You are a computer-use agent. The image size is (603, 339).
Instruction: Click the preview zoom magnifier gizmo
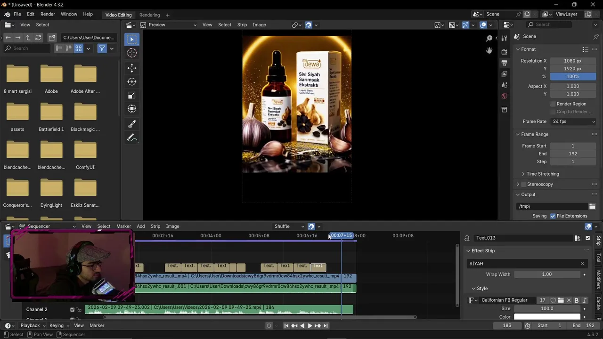click(x=489, y=38)
